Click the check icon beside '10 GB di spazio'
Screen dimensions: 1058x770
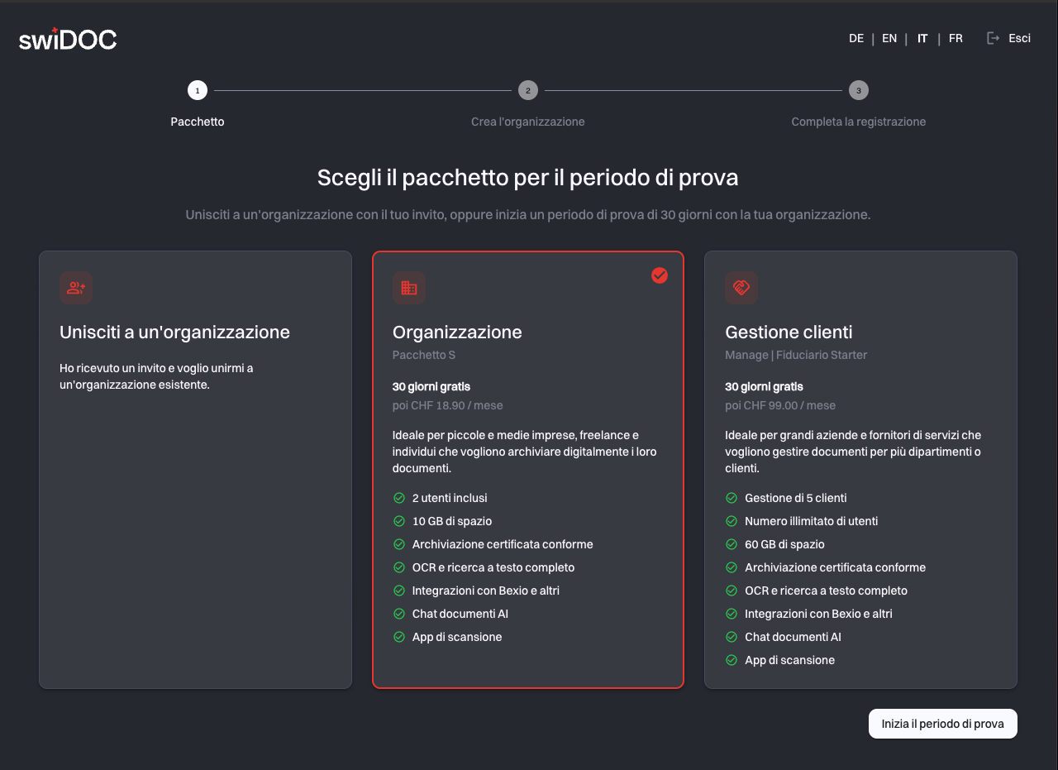point(399,521)
